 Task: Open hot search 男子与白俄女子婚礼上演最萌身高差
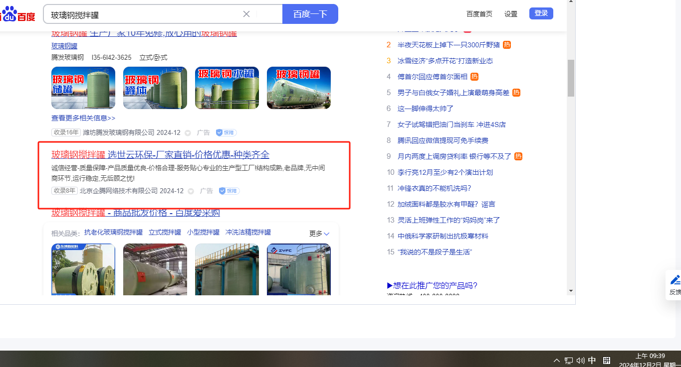454,93
